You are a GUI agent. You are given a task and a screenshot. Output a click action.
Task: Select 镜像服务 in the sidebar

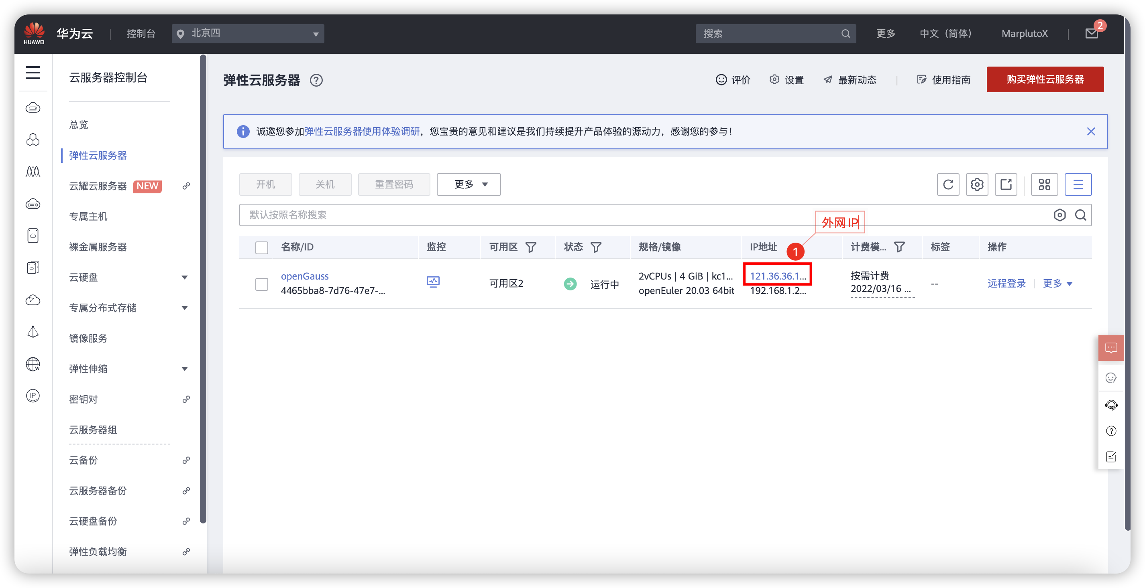tap(88, 339)
